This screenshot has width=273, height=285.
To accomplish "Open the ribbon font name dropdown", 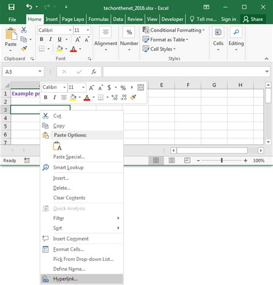I will [70, 30].
